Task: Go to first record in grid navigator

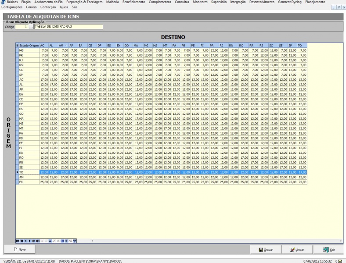Action: 18,241
